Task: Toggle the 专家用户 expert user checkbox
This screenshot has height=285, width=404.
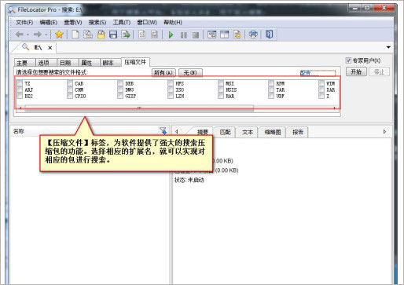Action: (x=348, y=60)
